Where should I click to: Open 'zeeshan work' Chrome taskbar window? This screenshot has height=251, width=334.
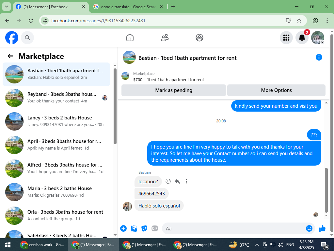[42, 245]
